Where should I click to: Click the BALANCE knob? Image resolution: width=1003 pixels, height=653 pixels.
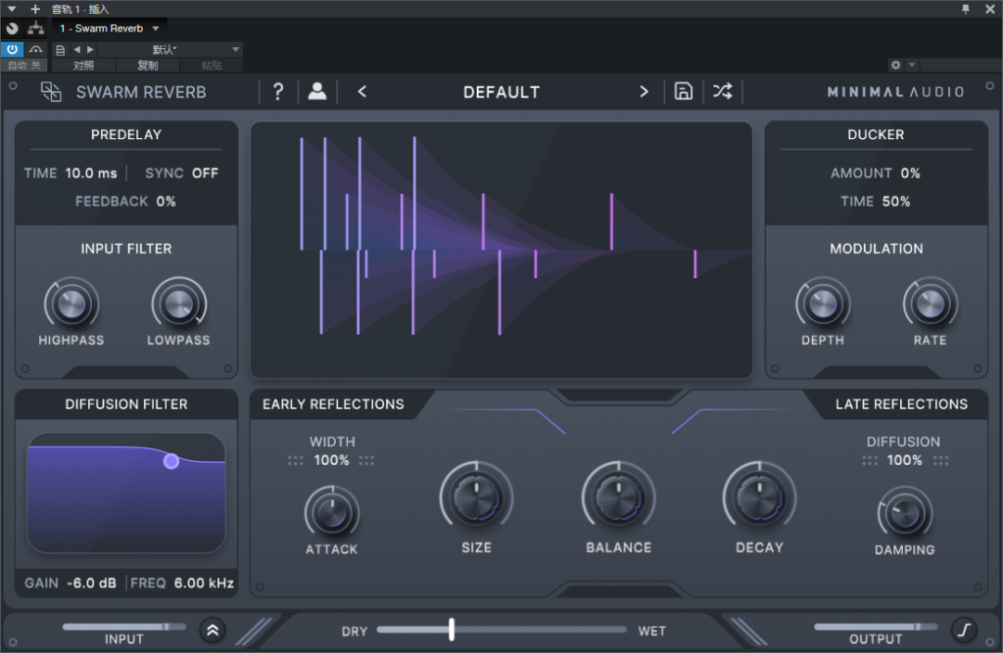point(619,497)
